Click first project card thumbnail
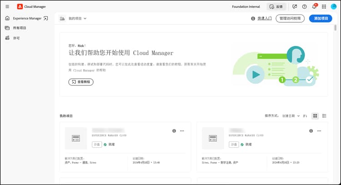The height and width of the screenshot is (185, 341). coord(76,138)
